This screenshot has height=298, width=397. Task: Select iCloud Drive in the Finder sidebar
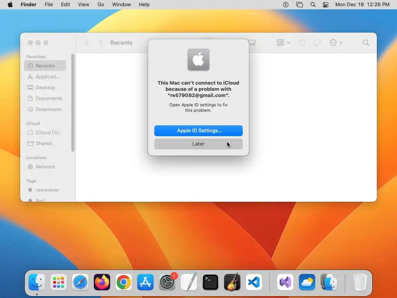(45, 132)
